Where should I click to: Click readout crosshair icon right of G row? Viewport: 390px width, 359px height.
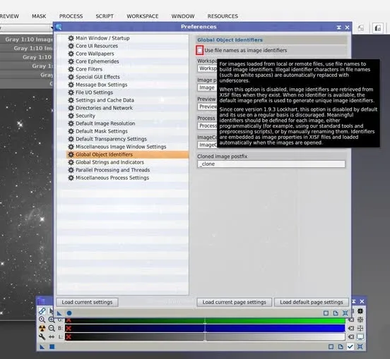point(360,320)
